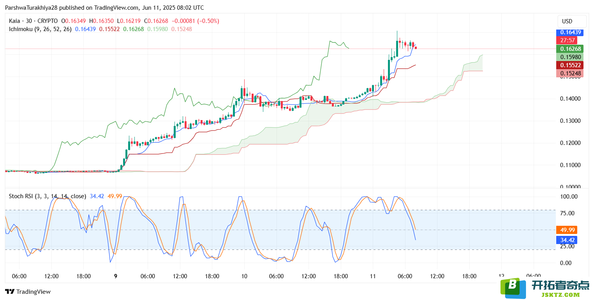Click the day 9 label on time axis

(x=116, y=276)
